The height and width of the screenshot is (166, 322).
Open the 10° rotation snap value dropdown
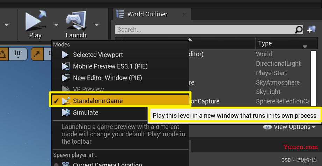coord(18,54)
